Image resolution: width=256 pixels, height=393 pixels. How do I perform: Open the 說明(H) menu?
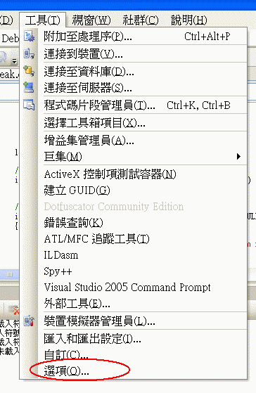[x=188, y=20]
